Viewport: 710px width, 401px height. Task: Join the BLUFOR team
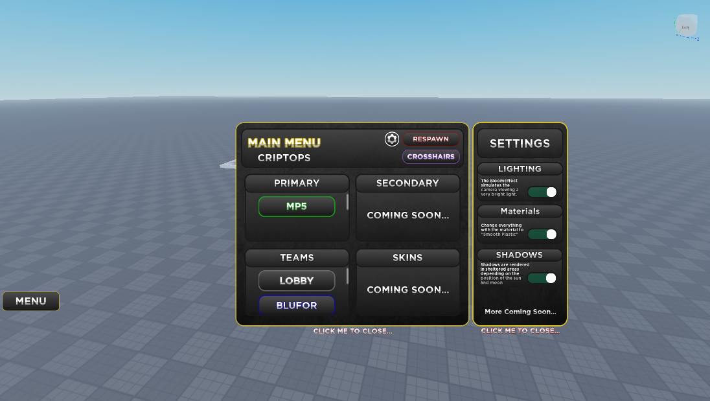click(297, 306)
